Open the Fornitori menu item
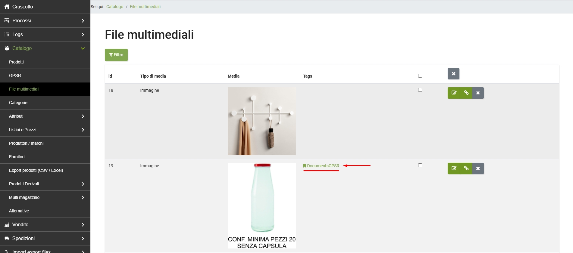The height and width of the screenshot is (253, 573). point(45,157)
